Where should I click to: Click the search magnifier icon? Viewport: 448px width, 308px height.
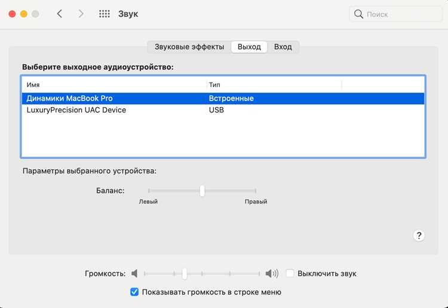[x=358, y=14]
